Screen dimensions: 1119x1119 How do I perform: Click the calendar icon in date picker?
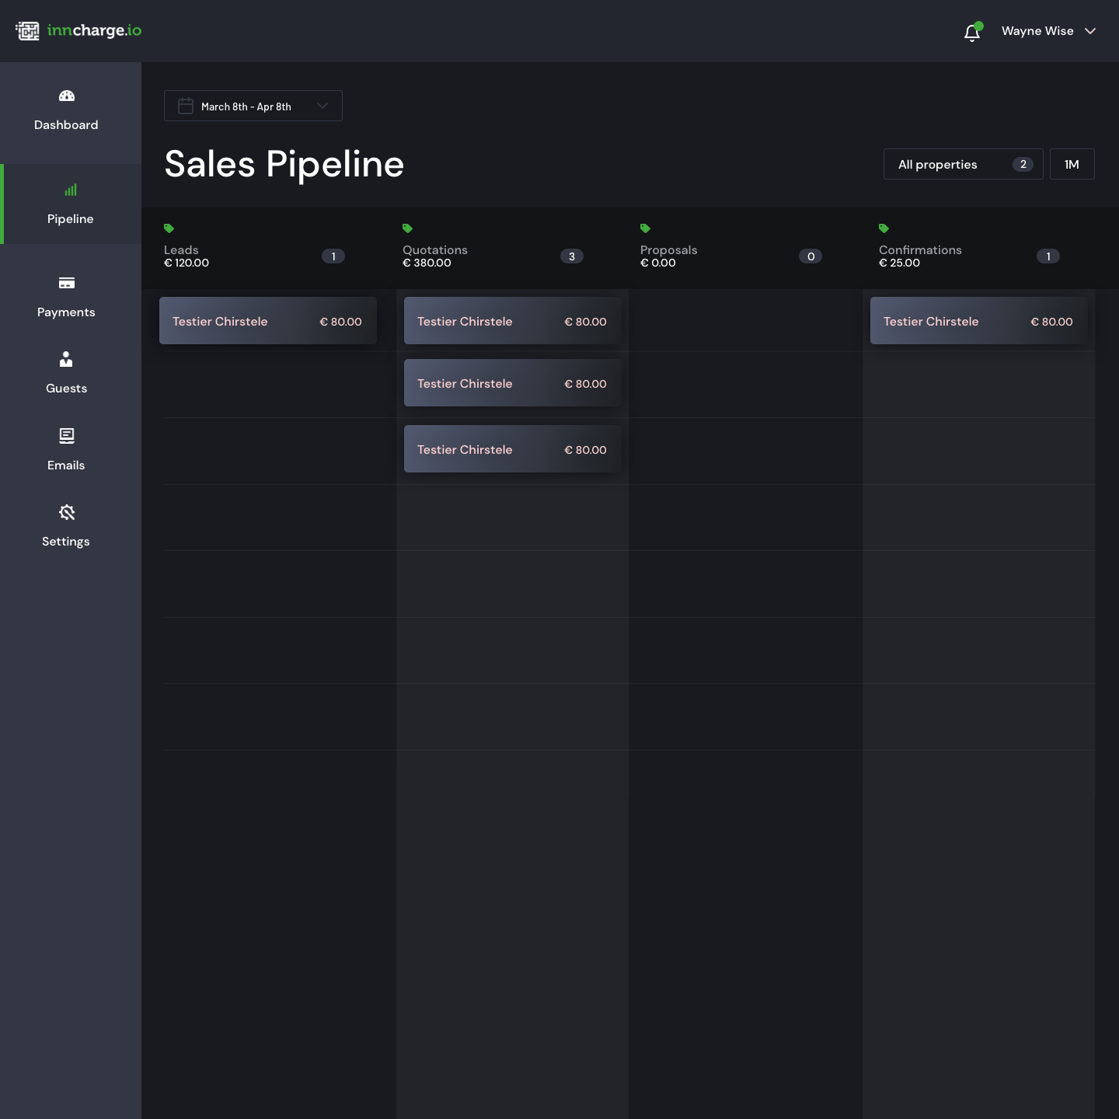[x=186, y=106]
